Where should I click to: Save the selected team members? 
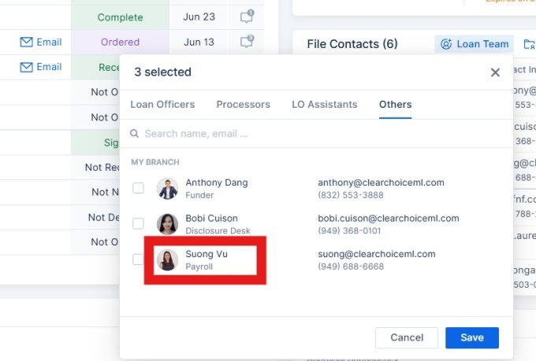click(x=471, y=337)
